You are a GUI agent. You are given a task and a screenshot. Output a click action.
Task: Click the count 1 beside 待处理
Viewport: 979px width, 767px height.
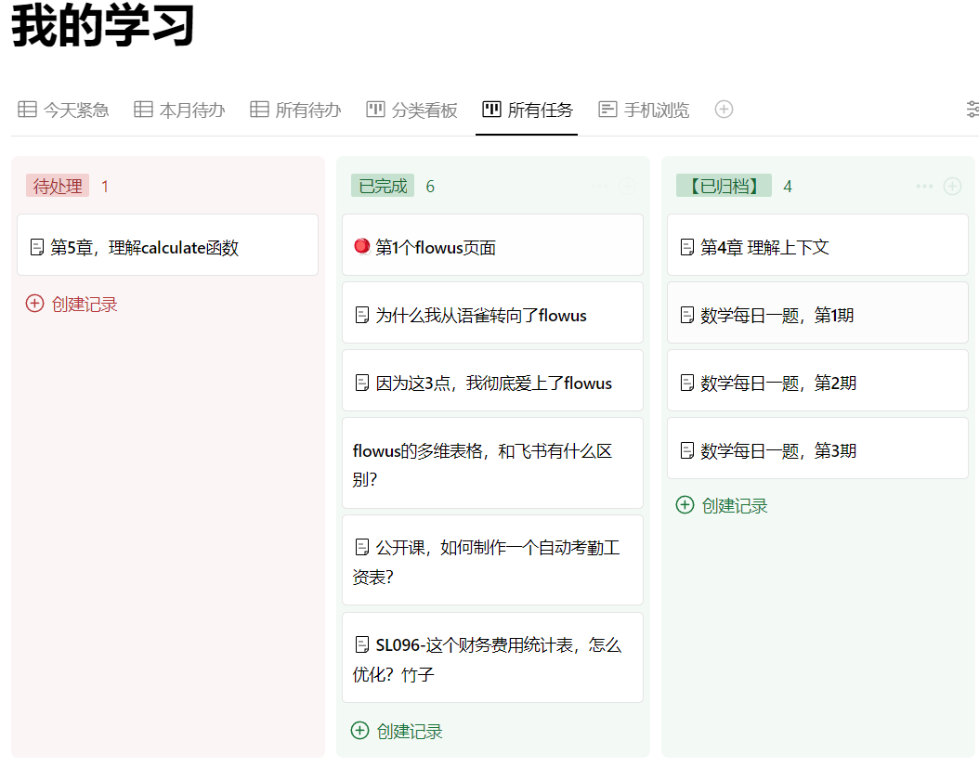pos(105,187)
